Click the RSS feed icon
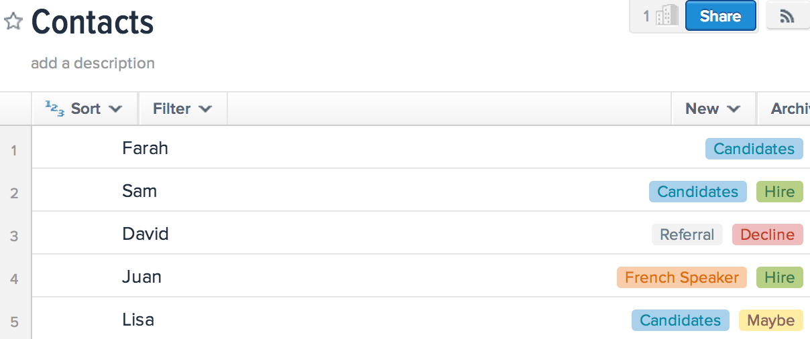 coord(787,17)
